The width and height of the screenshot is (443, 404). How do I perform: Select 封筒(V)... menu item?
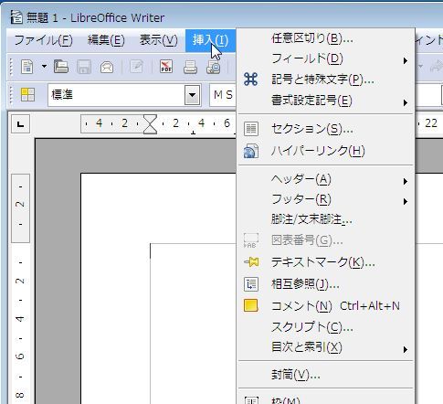point(326,375)
